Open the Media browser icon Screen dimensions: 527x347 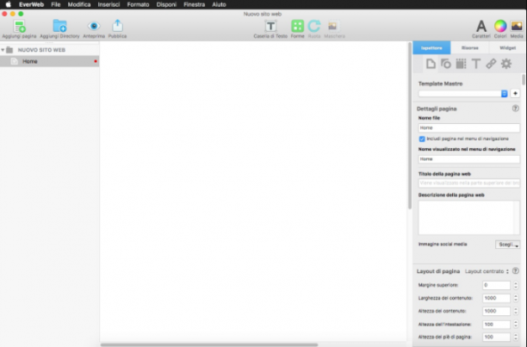pos(517,26)
